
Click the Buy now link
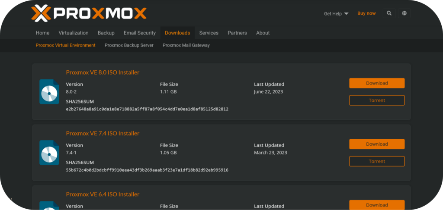(x=366, y=13)
